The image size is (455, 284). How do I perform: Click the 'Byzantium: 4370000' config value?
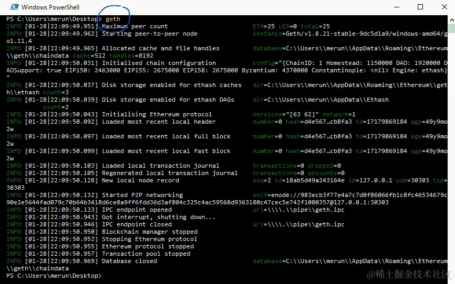pyautogui.click(x=274, y=70)
